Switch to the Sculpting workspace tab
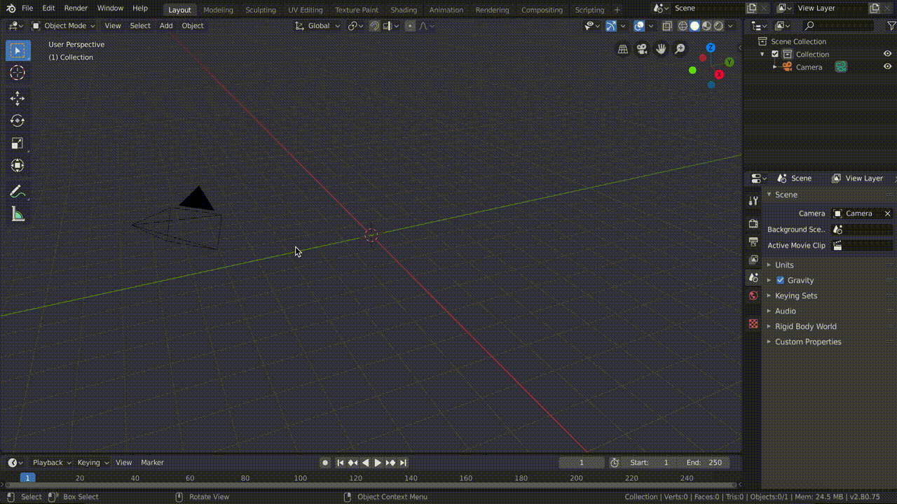 click(x=260, y=10)
